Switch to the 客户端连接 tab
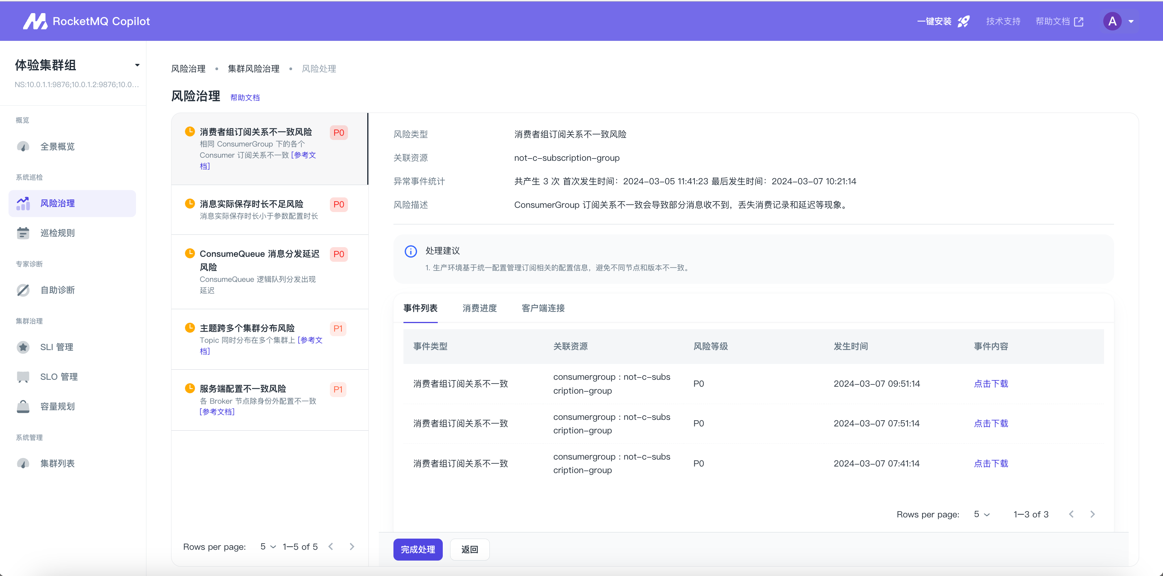1163x576 pixels. pyautogui.click(x=543, y=308)
